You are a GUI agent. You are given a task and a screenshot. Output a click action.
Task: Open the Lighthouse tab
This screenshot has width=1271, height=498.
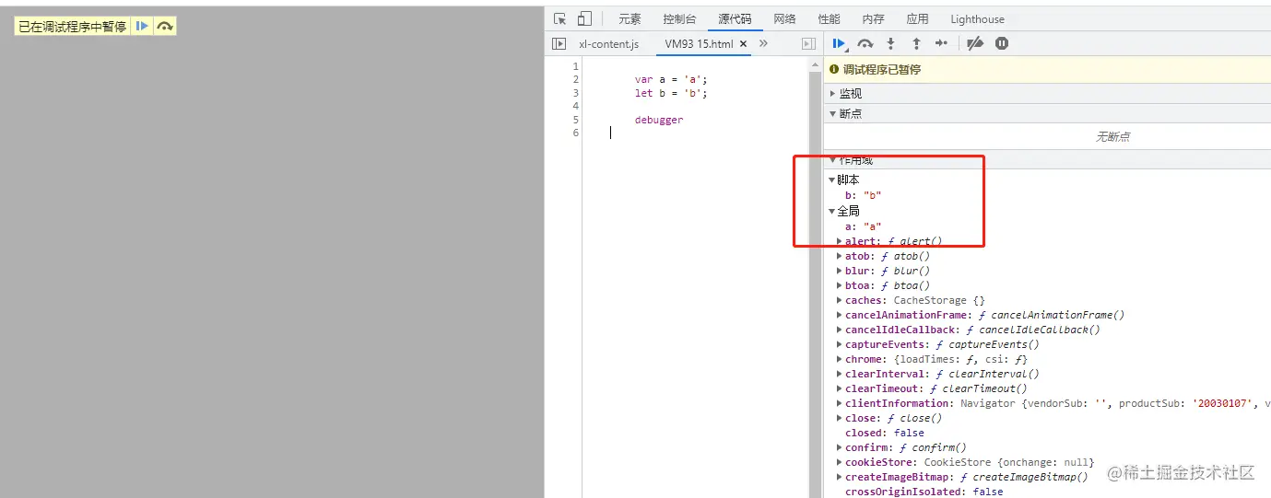point(977,18)
